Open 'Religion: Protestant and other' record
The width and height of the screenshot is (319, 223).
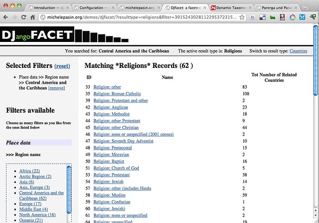click(x=121, y=101)
